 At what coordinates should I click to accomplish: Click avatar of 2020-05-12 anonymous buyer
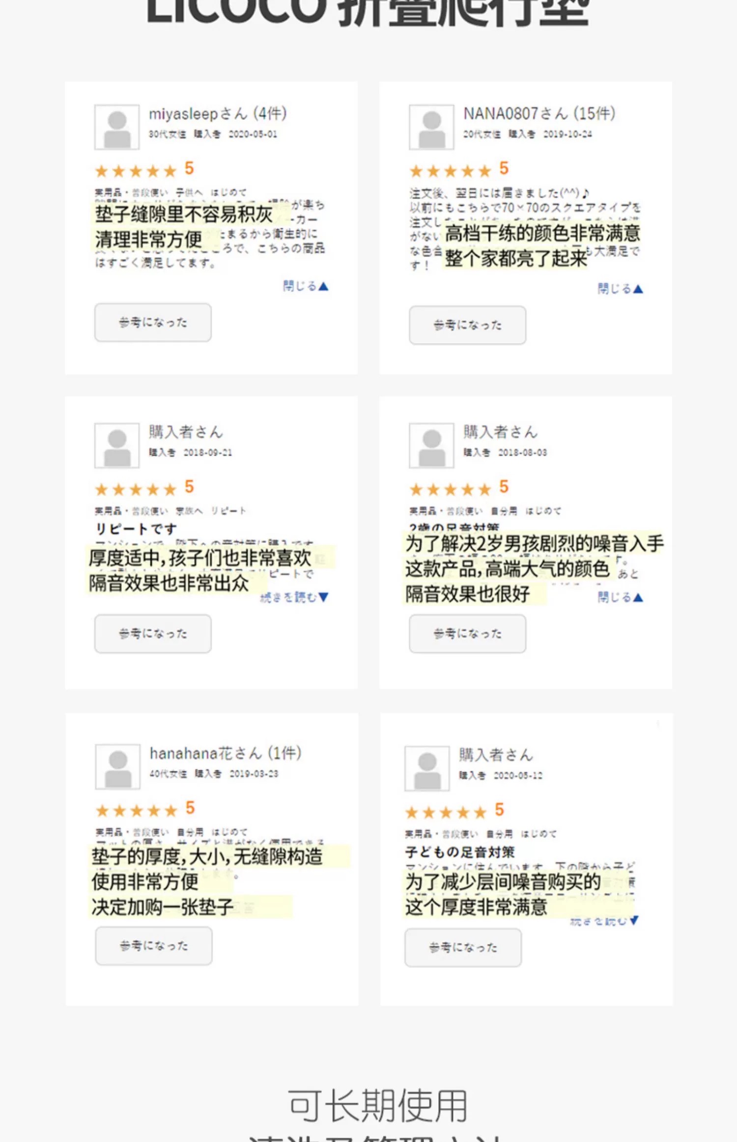427,768
